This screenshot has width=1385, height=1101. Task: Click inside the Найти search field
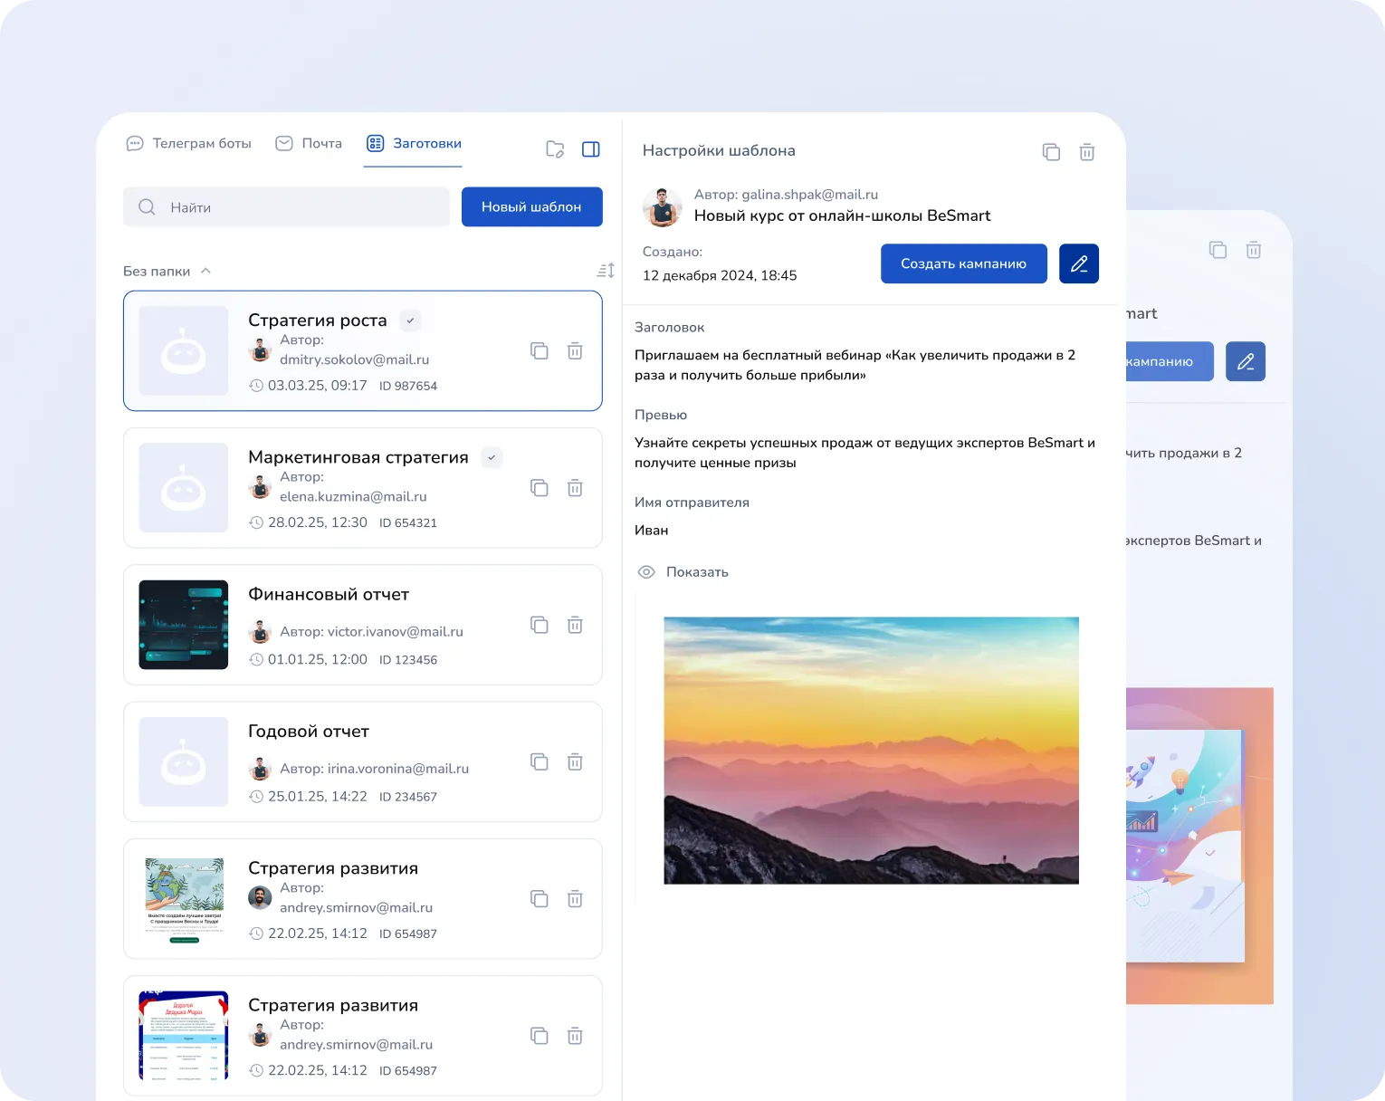[272, 206]
